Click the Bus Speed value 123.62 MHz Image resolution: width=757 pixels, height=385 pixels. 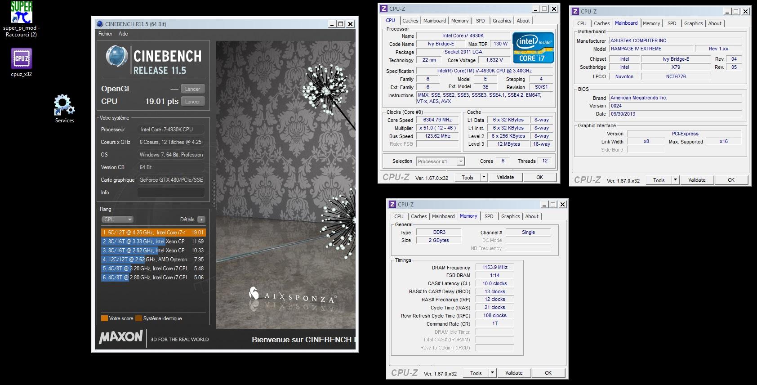[437, 136]
